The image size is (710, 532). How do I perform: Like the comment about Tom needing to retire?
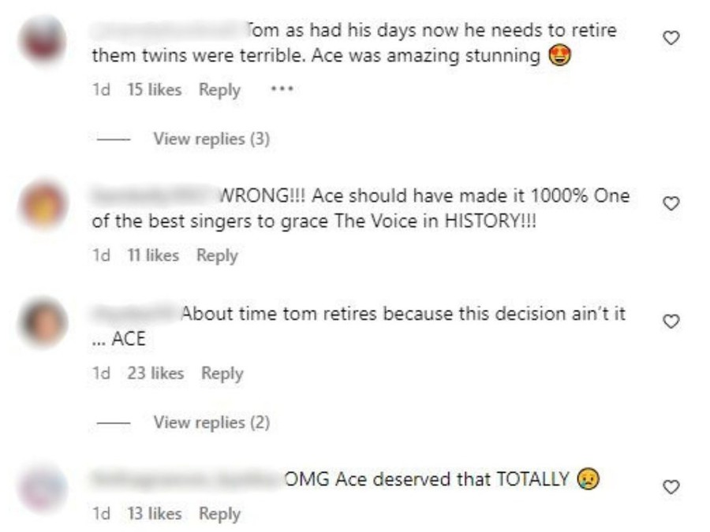tap(671, 38)
